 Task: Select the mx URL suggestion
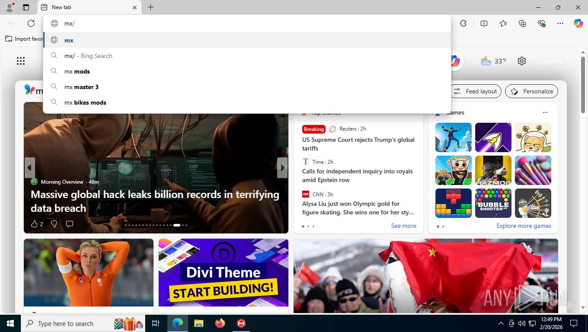[x=247, y=40]
